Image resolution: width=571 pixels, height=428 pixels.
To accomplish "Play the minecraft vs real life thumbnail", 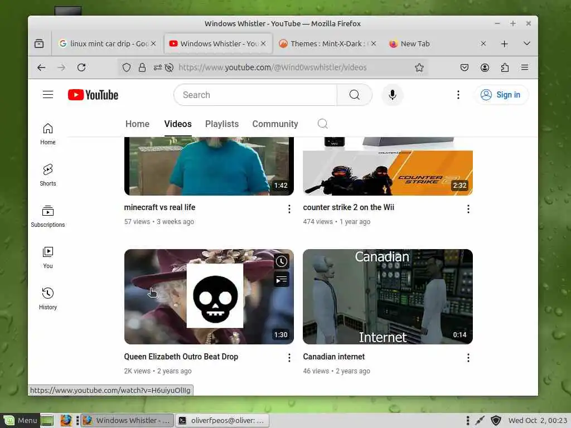I will [209, 166].
